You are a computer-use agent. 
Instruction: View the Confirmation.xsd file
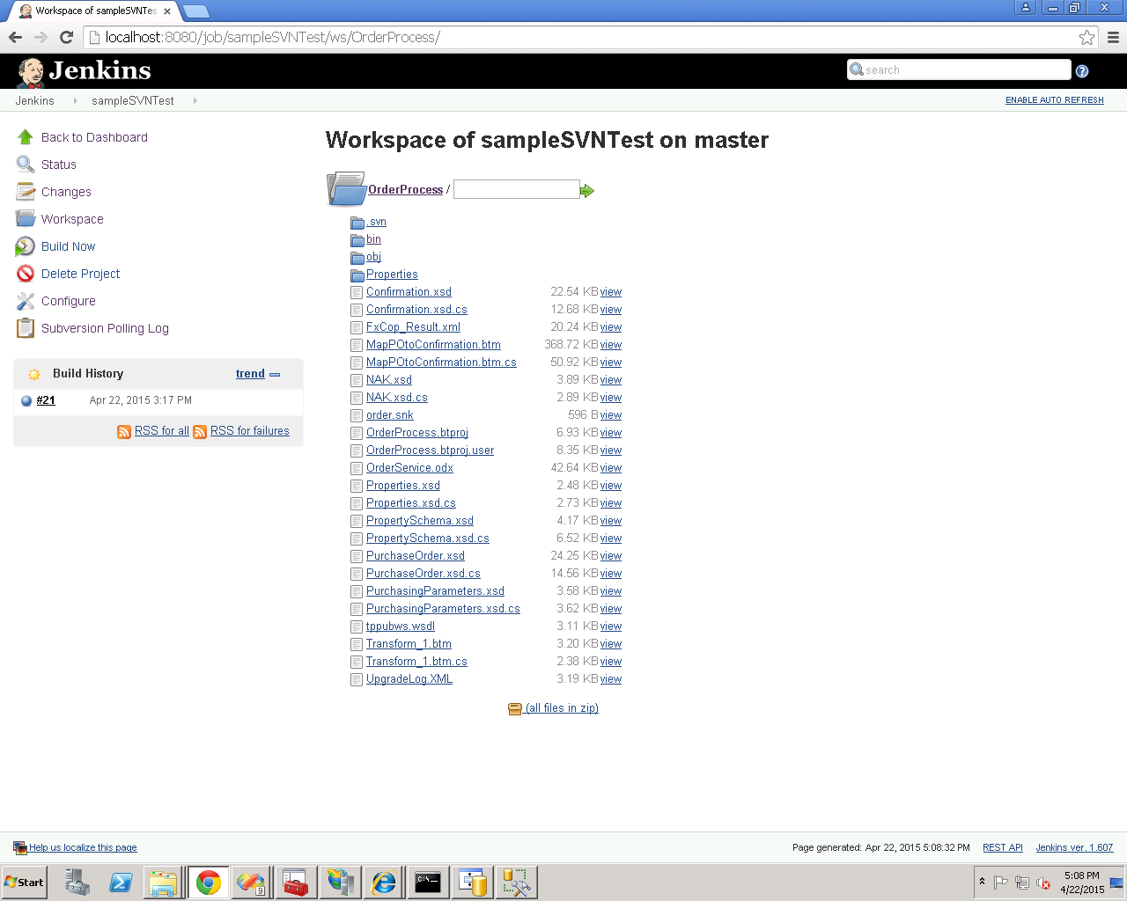pos(611,292)
